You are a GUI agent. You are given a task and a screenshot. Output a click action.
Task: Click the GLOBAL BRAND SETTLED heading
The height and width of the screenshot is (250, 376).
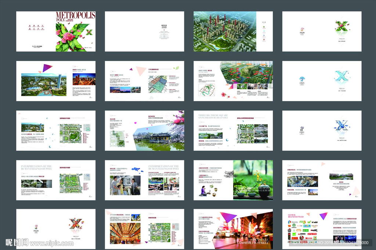[296, 217]
